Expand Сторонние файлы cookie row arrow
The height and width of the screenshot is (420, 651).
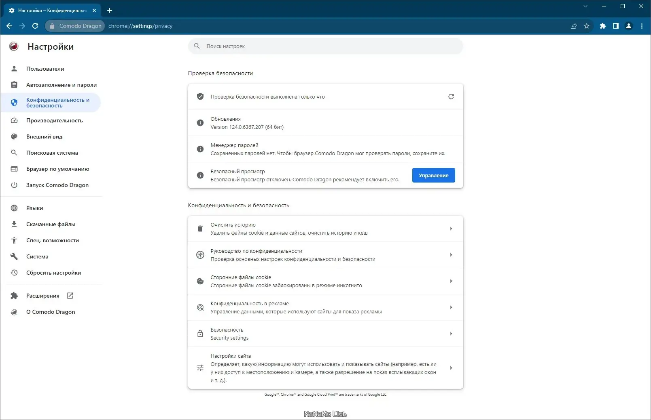coord(451,281)
